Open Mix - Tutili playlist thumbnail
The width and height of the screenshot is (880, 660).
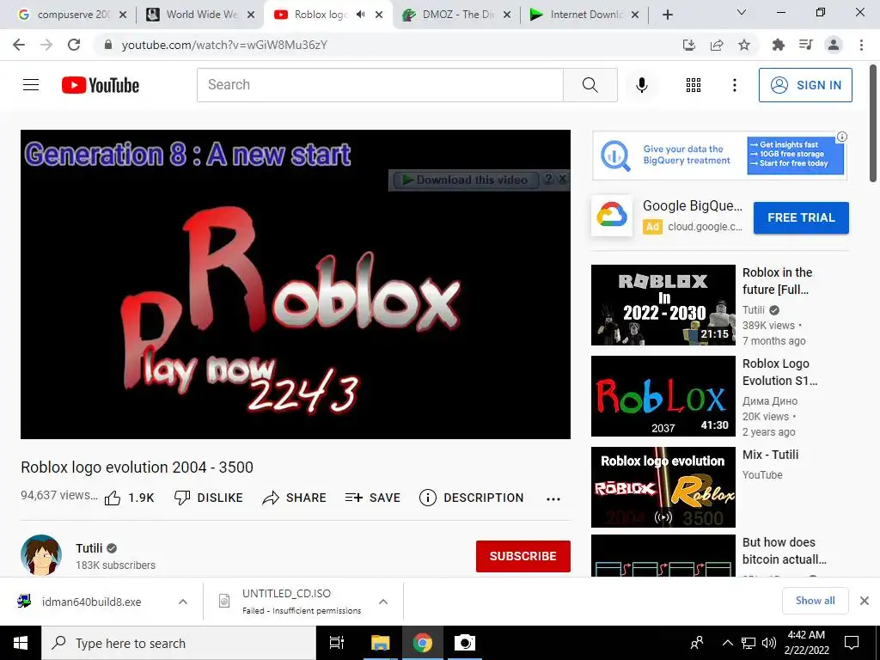click(663, 486)
